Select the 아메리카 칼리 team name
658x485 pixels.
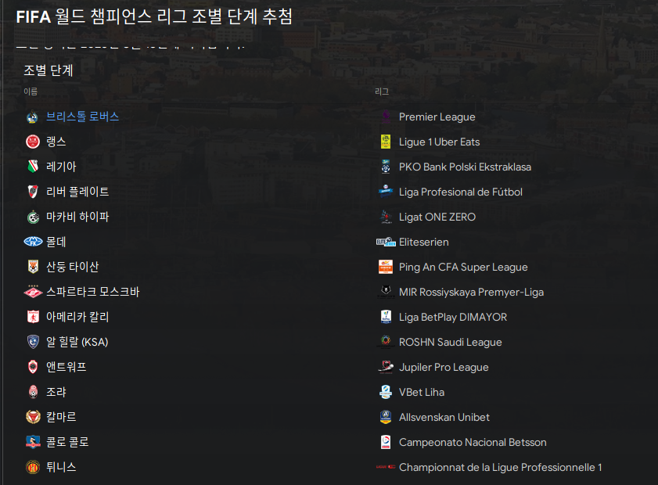click(77, 317)
